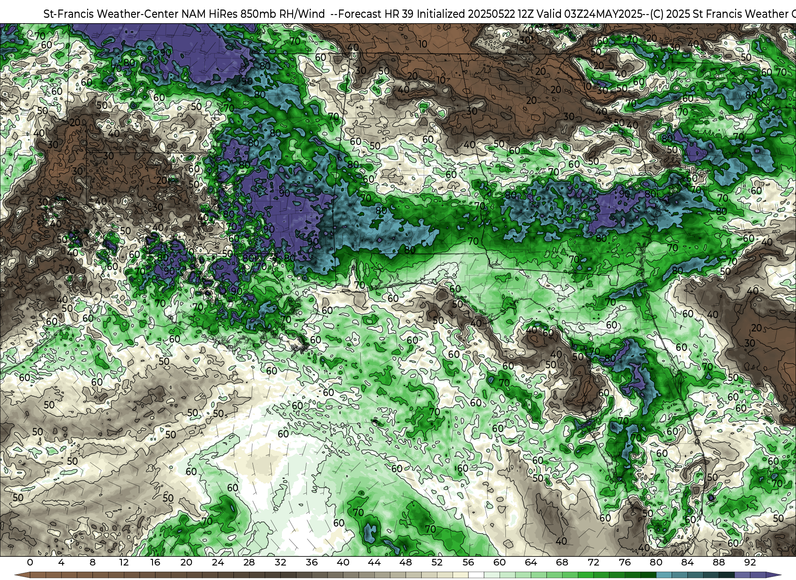Click the "12" label on the color scale
The image size is (796, 580).
[x=124, y=562]
